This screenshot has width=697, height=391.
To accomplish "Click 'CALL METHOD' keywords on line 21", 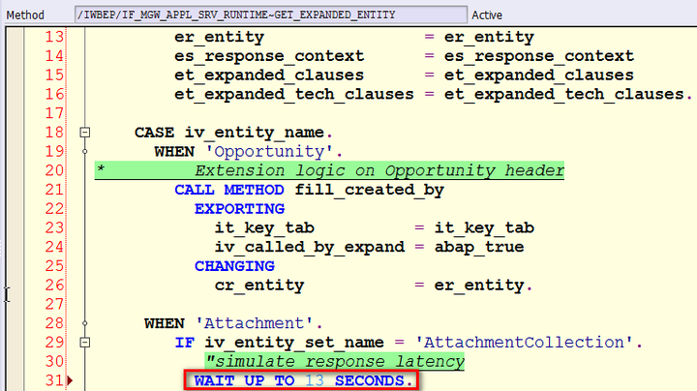I will point(228,190).
